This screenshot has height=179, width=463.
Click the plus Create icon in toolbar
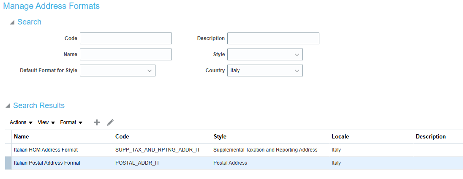coord(97,122)
